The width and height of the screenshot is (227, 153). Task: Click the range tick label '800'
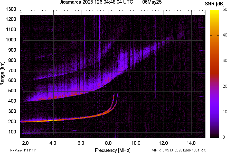[12, 60]
